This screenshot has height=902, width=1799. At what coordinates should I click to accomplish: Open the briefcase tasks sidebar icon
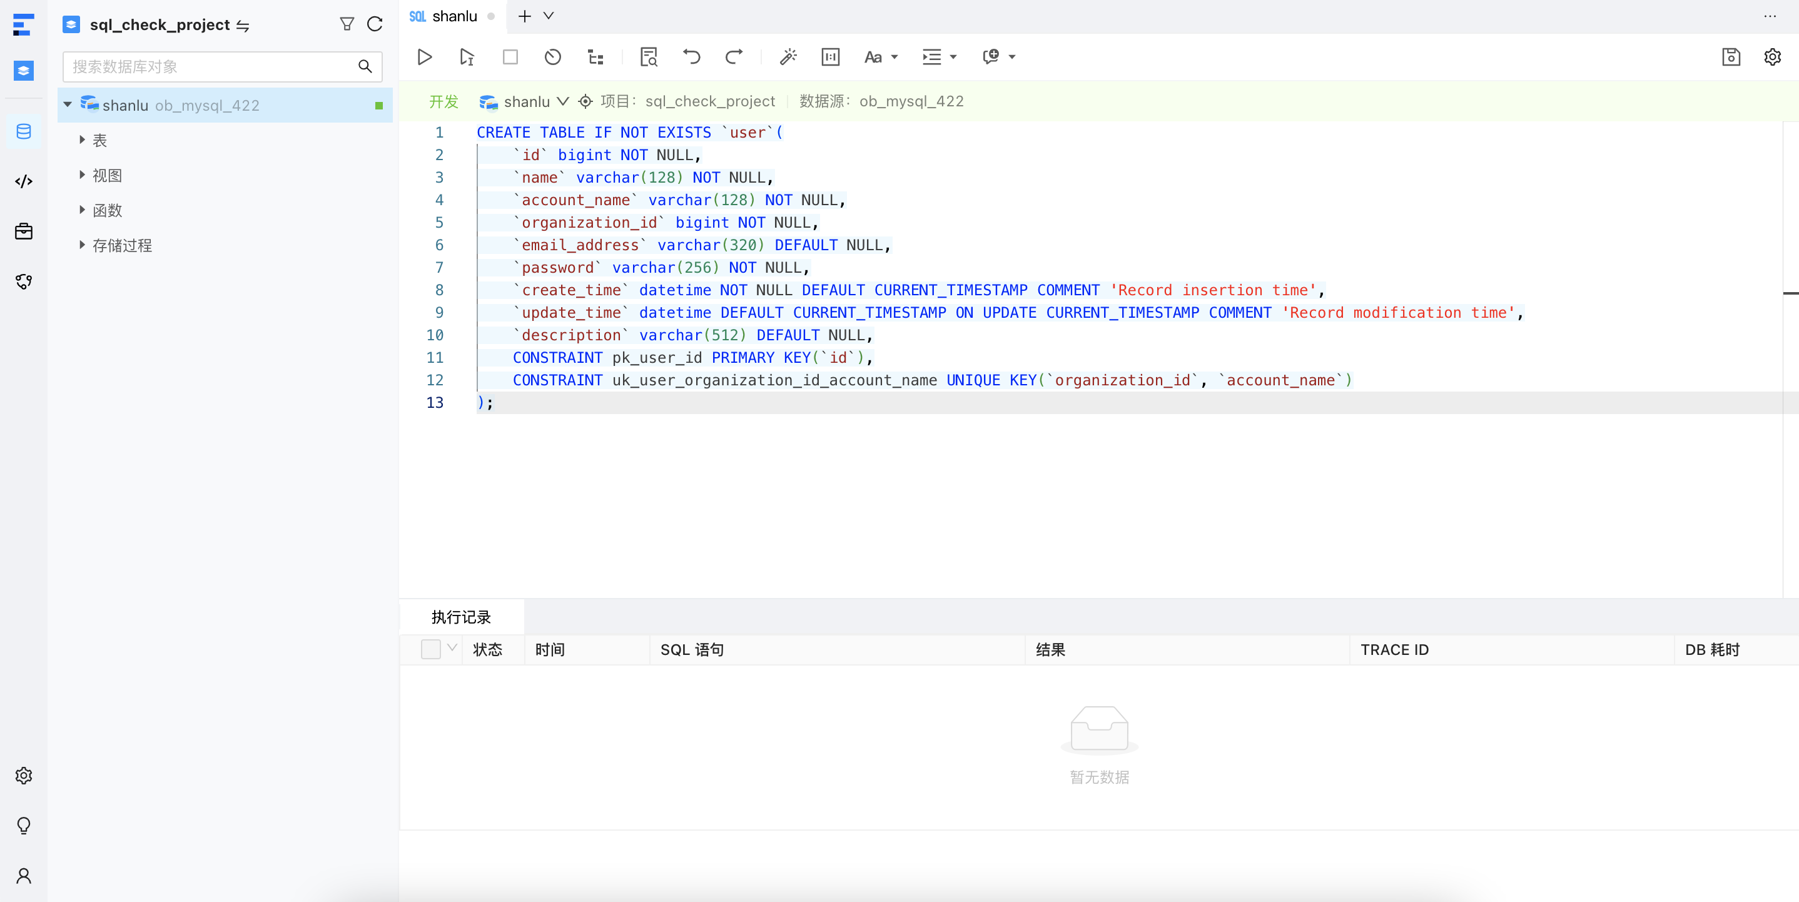click(24, 232)
